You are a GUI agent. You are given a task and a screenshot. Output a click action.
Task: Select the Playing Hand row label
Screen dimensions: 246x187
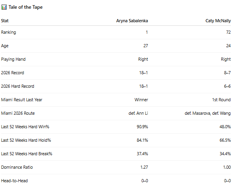click(x=13, y=60)
